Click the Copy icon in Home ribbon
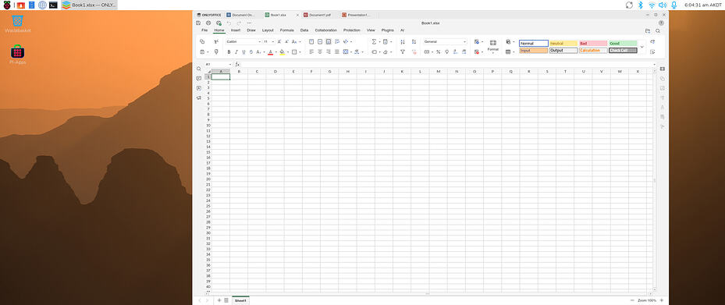The width and height of the screenshot is (725, 305). (x=202, y=41)
